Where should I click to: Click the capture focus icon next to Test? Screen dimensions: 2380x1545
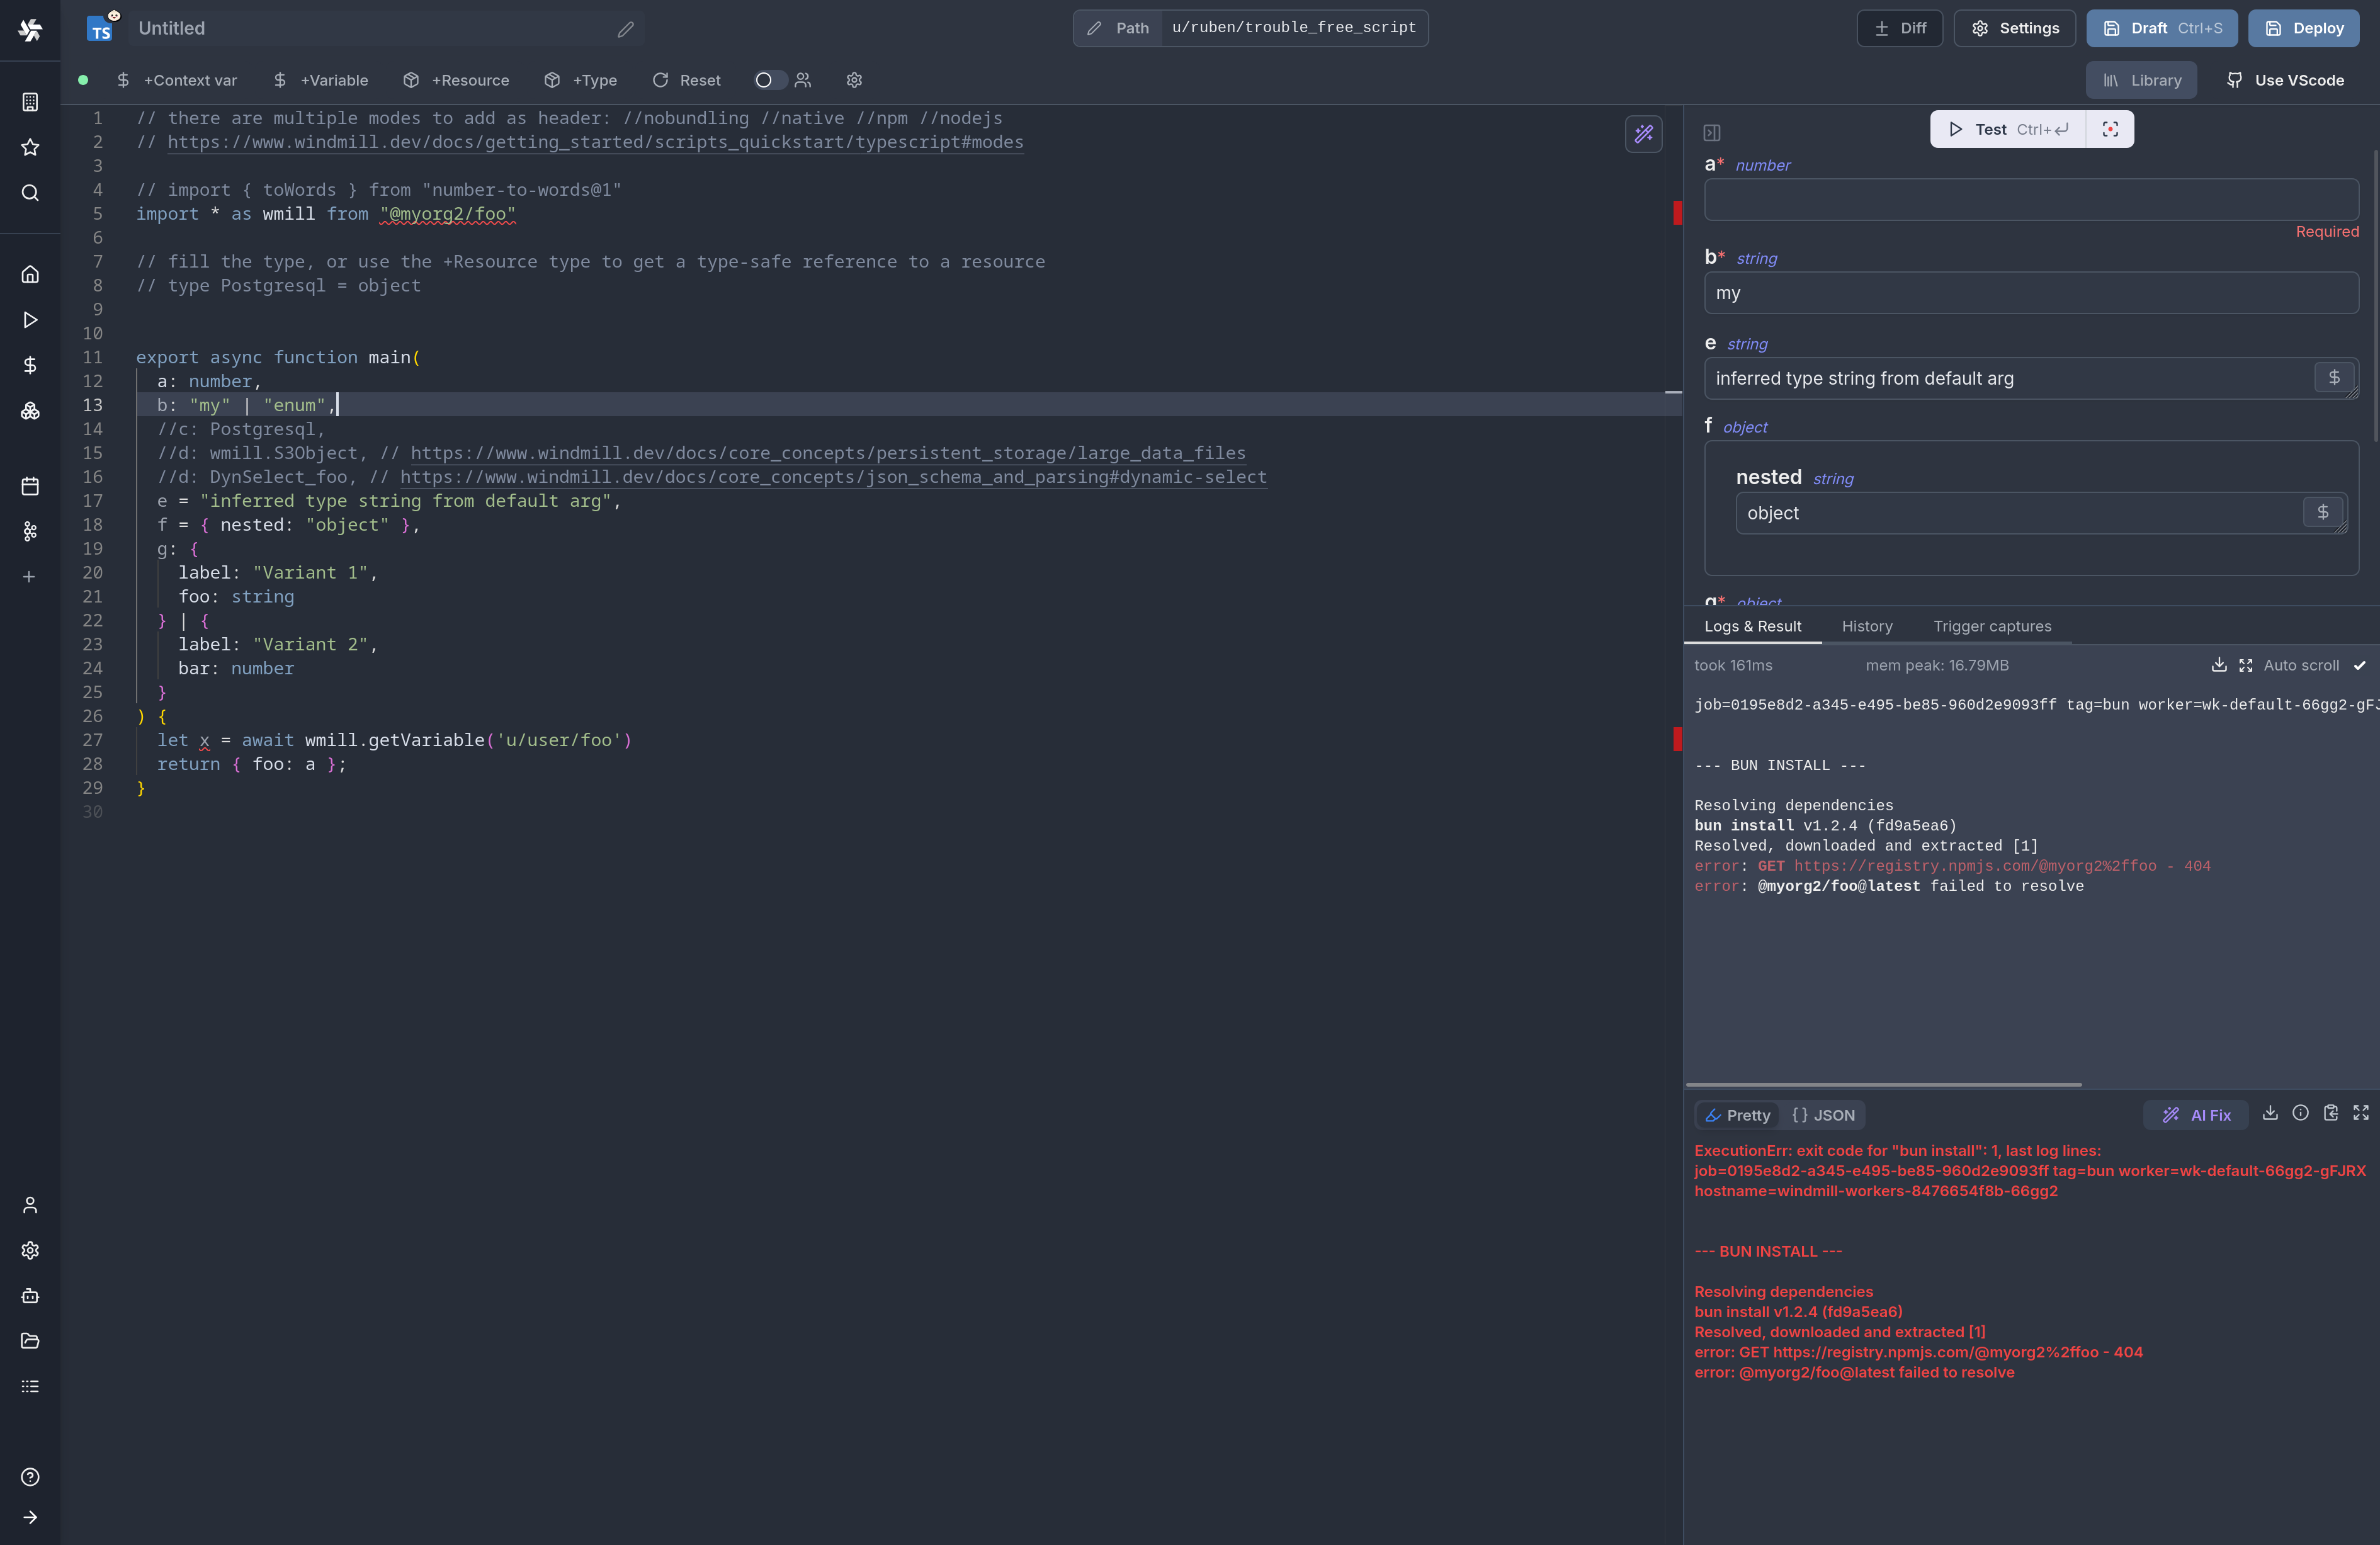(2110, 129)
